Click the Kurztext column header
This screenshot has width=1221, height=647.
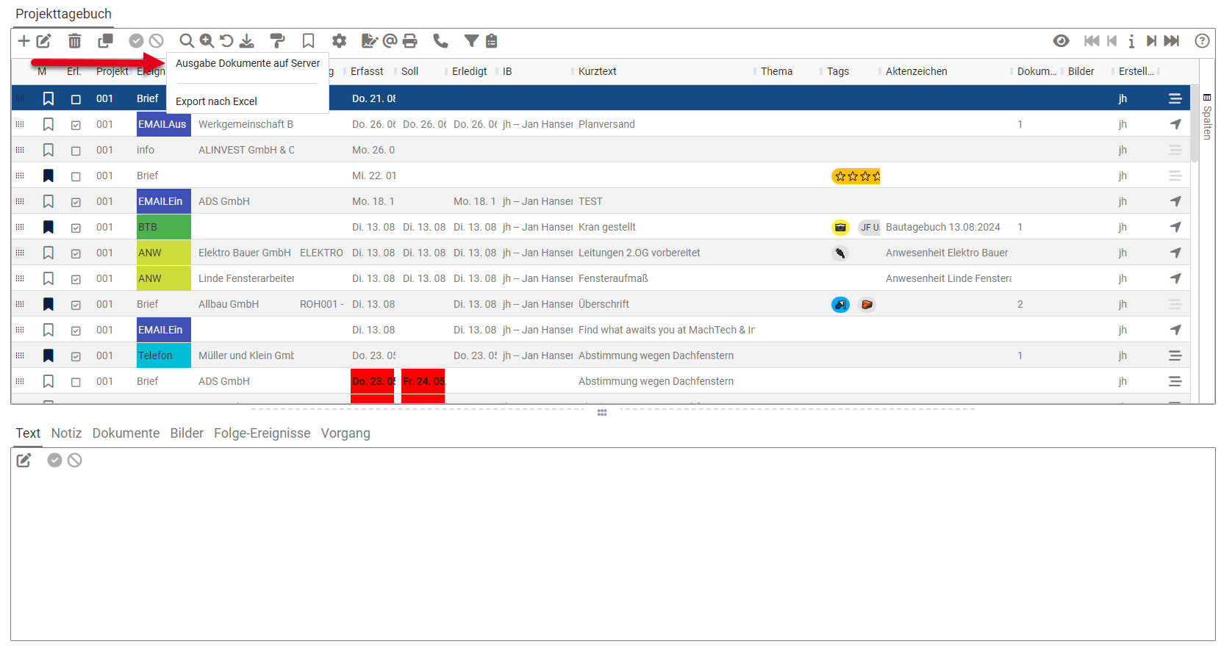(597, 71)
